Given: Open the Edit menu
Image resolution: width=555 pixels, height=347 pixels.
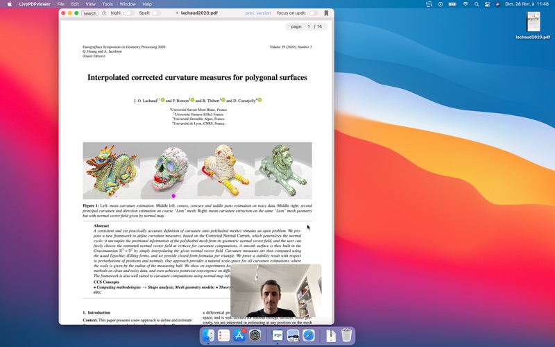Looking at the screenshot, I should click(x=75, y=4).
